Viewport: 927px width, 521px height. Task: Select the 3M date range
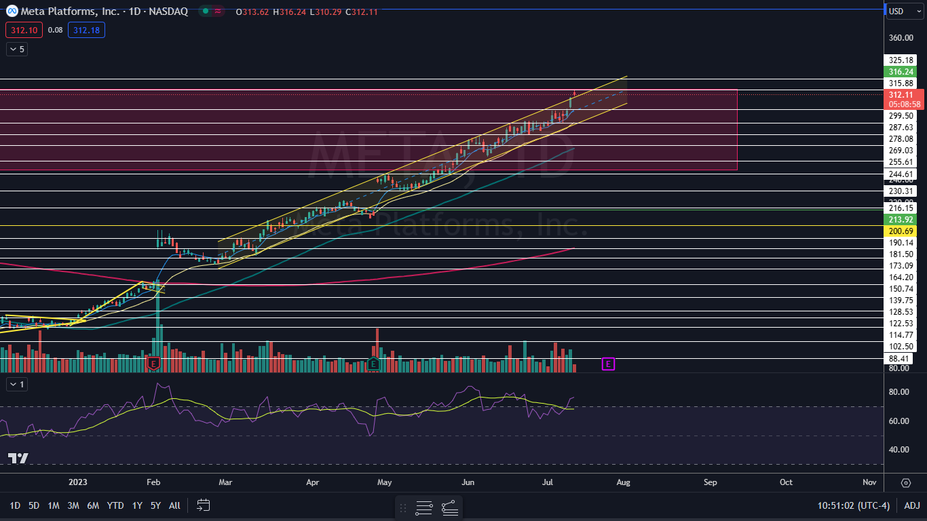pyautogui.click(x=73, y=505)
